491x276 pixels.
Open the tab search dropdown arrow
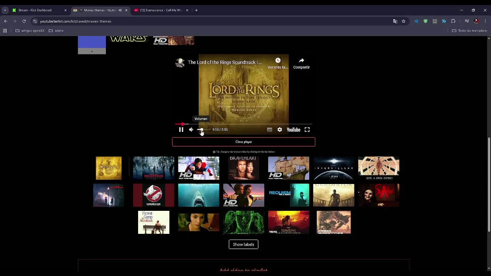[5, 10]
